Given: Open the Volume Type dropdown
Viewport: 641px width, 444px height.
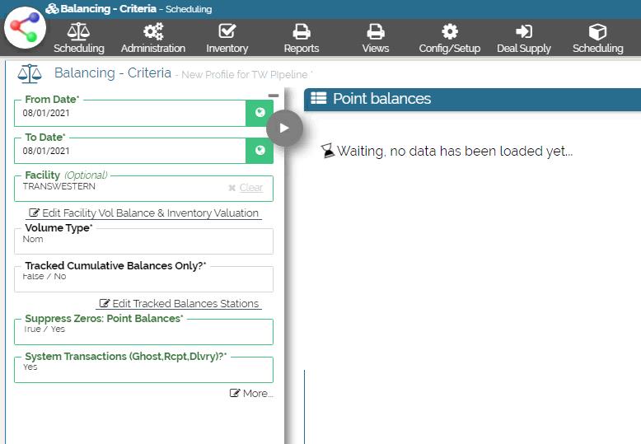Looking at the screenshot, I should pos(143,241).
